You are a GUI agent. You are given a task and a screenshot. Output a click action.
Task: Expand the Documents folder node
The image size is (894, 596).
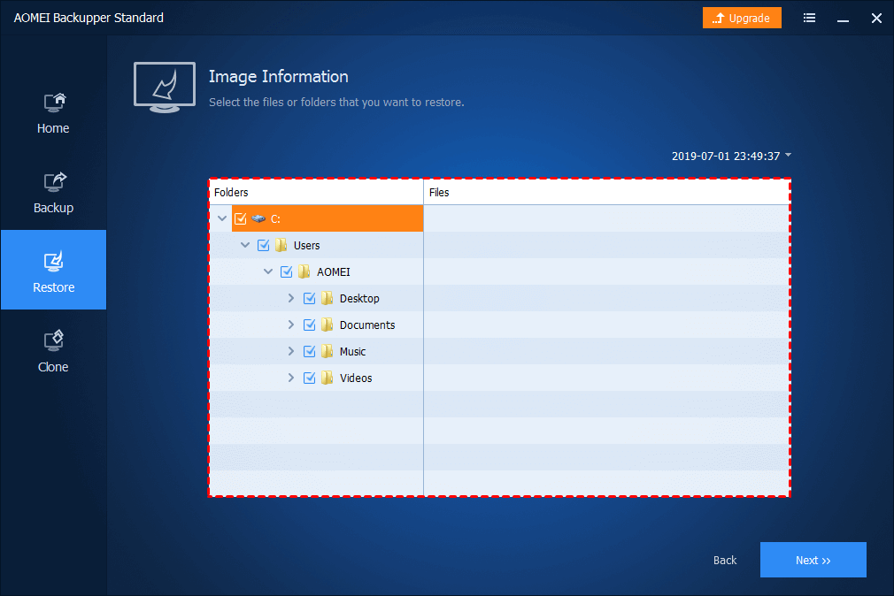(291, 325)
